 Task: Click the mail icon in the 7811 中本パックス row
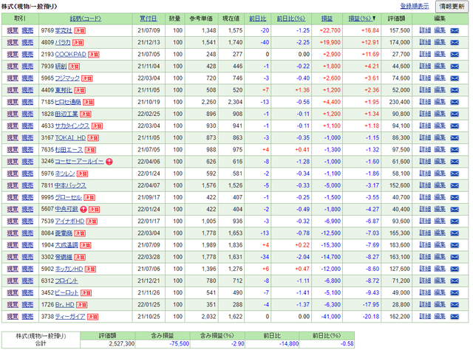point(455,185)
